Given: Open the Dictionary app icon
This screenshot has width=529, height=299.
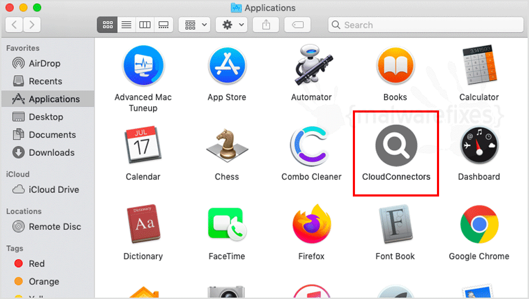Looking at the screenshot, I should (x=143, y=224).
